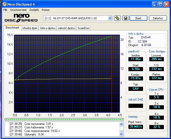The image size is (171, 139).
Task: Click the transfer rate value 39 MB/s
Action: 136,127
